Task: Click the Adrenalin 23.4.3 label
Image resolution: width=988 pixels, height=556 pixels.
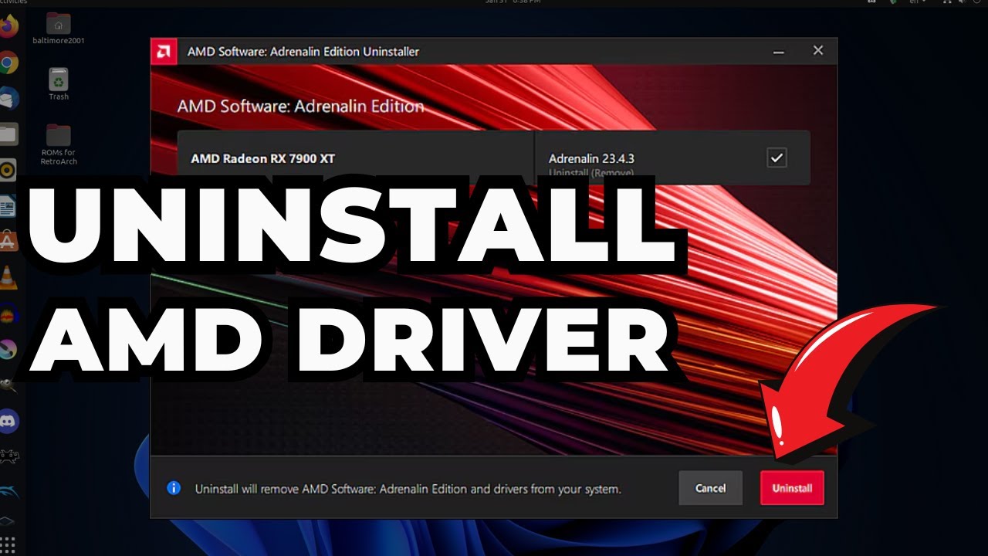Action: tap(591, 158)
